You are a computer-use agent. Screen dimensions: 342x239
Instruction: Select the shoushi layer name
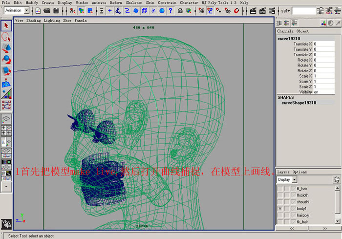click(x=303, y=202)
